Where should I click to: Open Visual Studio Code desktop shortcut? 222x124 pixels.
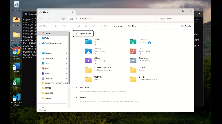coord(16,100)
